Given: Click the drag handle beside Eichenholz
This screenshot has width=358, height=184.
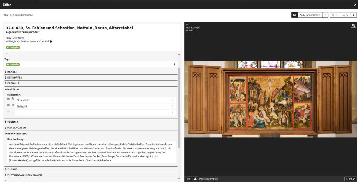Looking at the screenshot, I should tap(9, 99).
